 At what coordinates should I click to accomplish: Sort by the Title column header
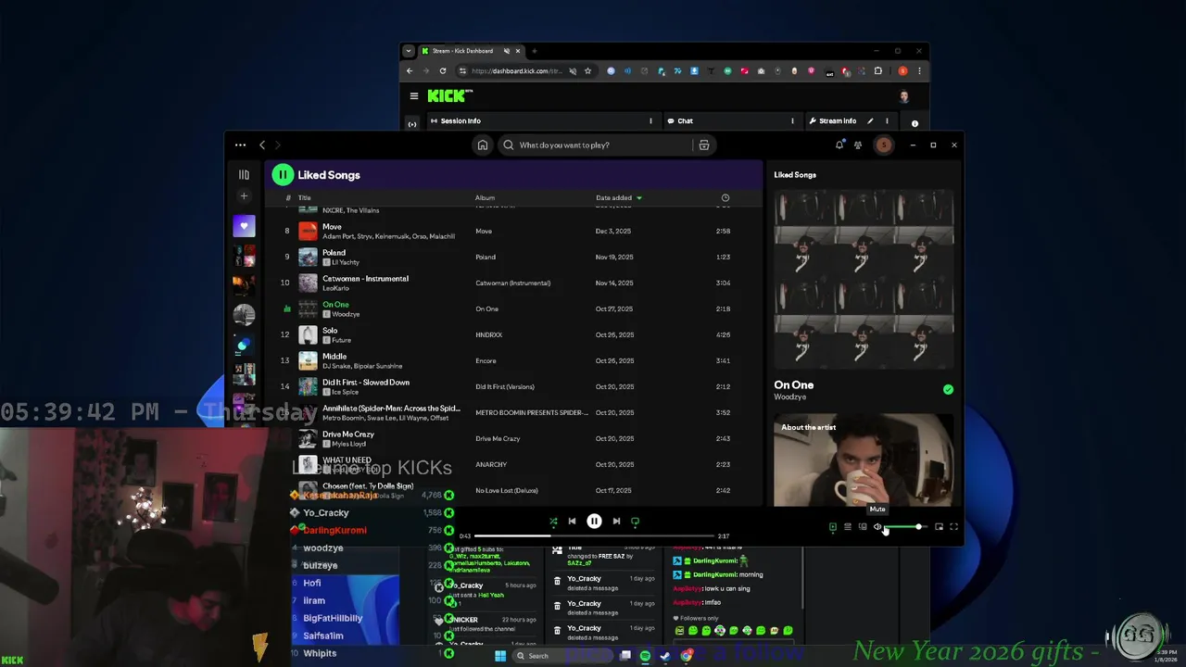pyautogui.click(x=304, y=197)
